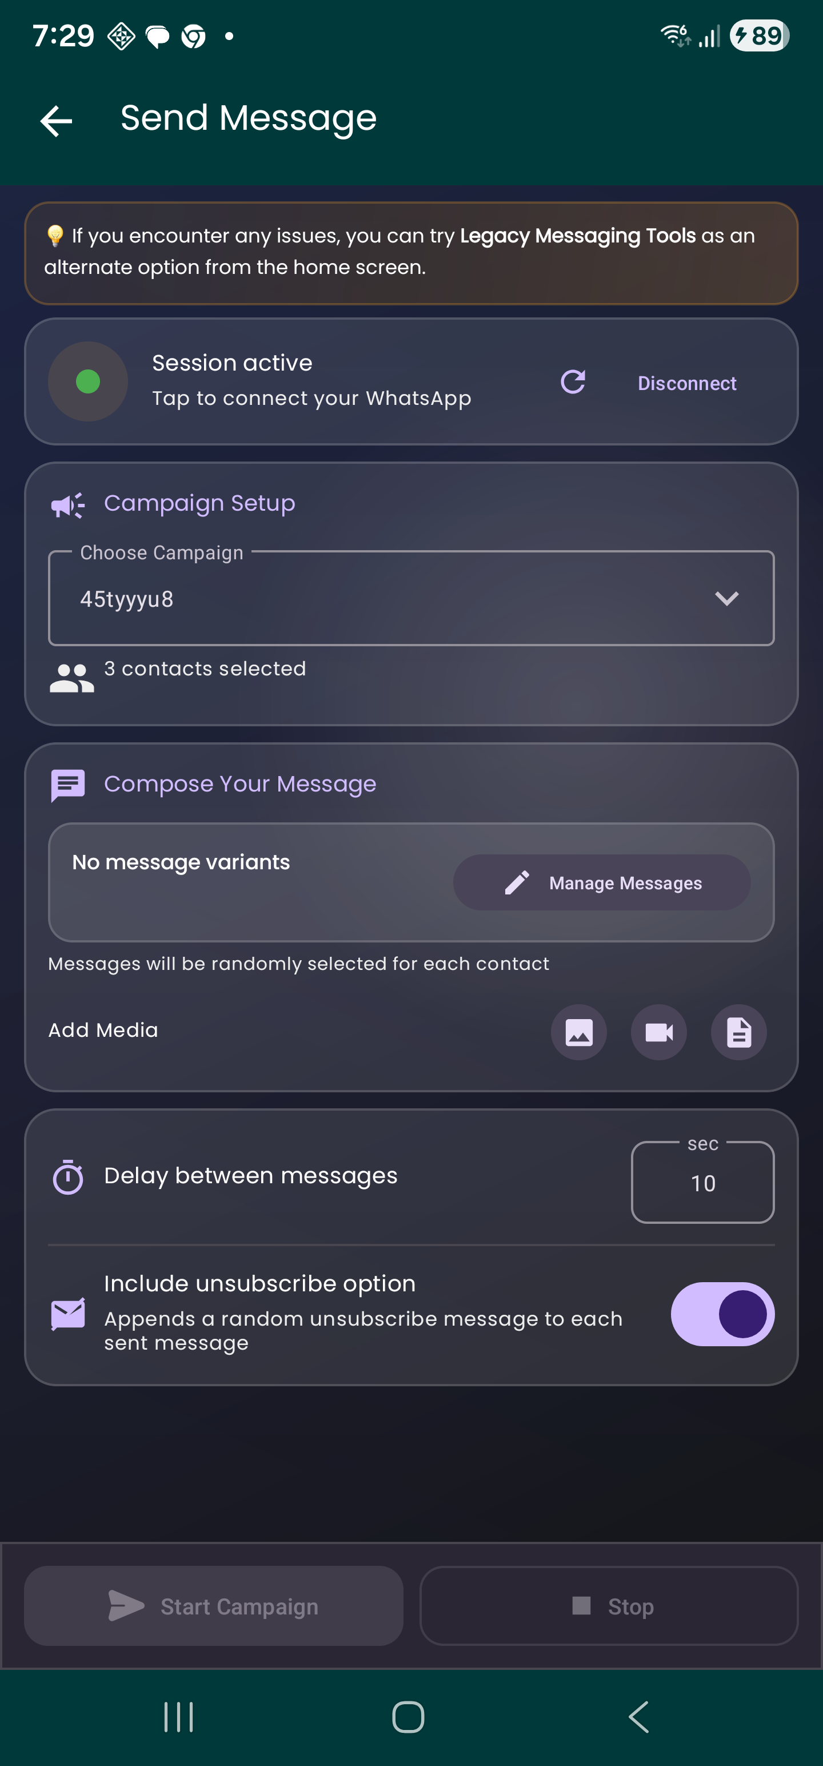Start the campaign
This screenshot has width=823, height=1766.
tap(214, 1605)
